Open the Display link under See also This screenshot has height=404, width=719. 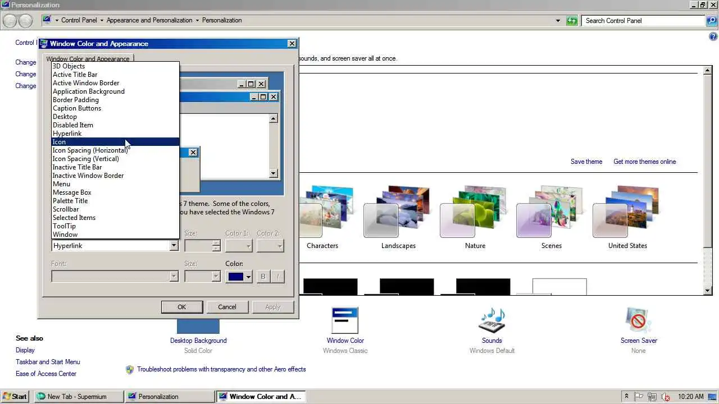pyautogui.click(x=25, y=350)
